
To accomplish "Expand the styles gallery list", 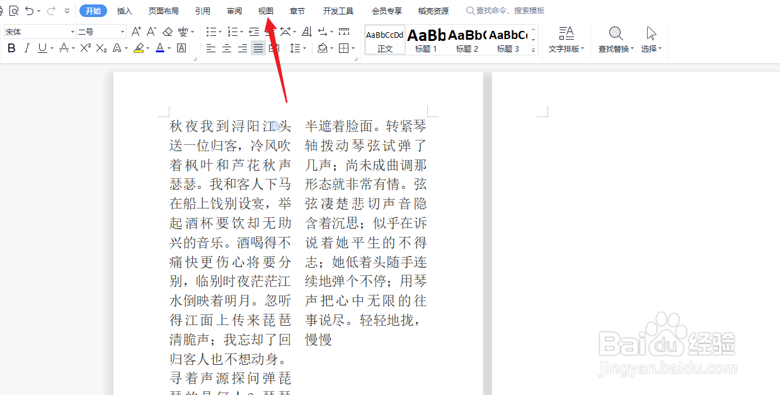I will point(534,49).
